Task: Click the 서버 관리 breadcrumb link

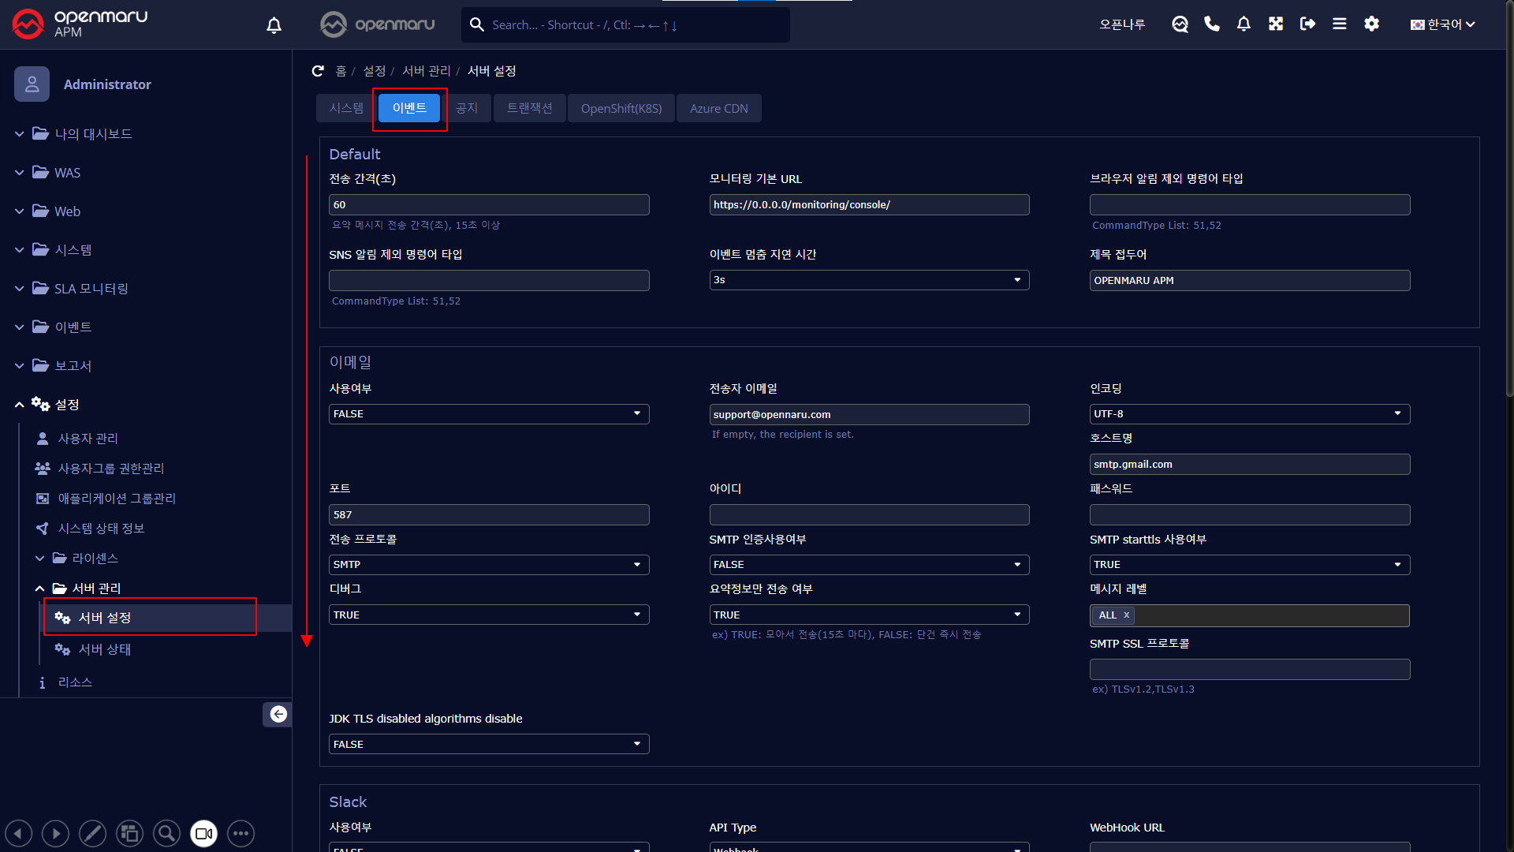Action: click(426, 71)
